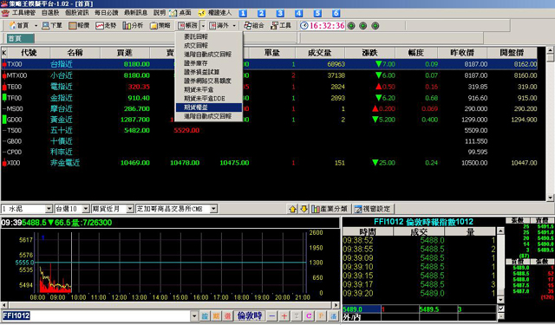
Task: Open the 走勢 trend chart toolbar icon
Action: (x=106, y=25)
